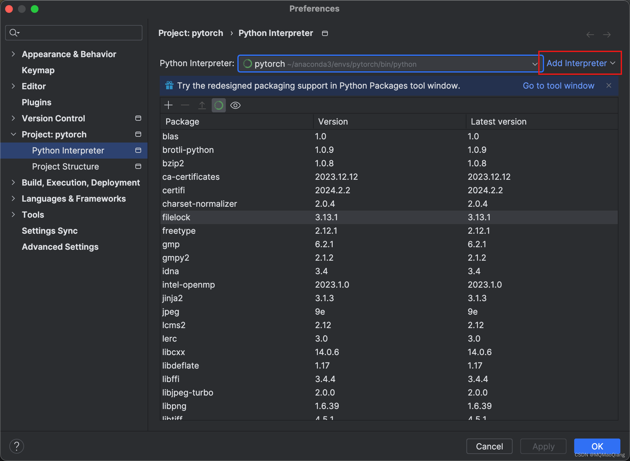The width and height of the screenshot is (630, 461).
Task: Select the libcxx package row
Action: click(389, 352)
